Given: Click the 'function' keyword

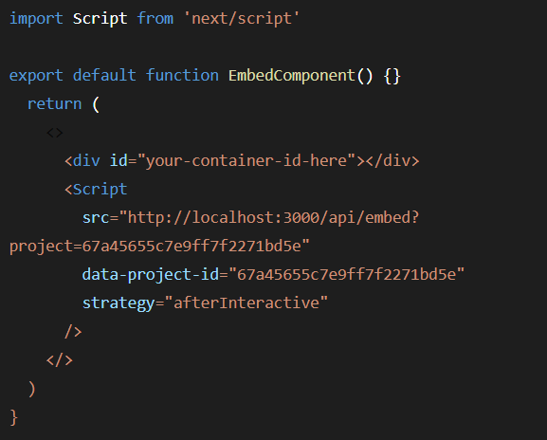Looking at the screenshot, I should (182, 75).
